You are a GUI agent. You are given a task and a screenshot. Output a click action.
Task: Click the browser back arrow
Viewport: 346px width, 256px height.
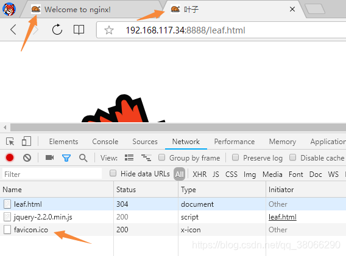click(x=13, y=30)
